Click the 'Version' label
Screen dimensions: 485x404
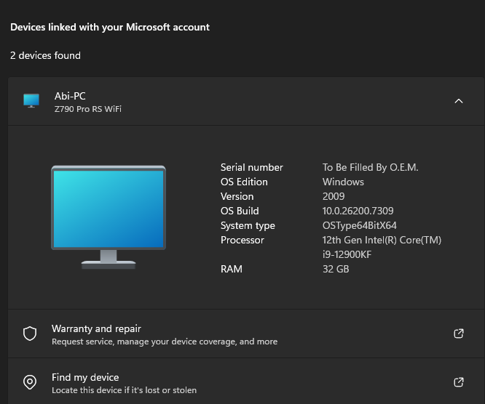(237, 196)
